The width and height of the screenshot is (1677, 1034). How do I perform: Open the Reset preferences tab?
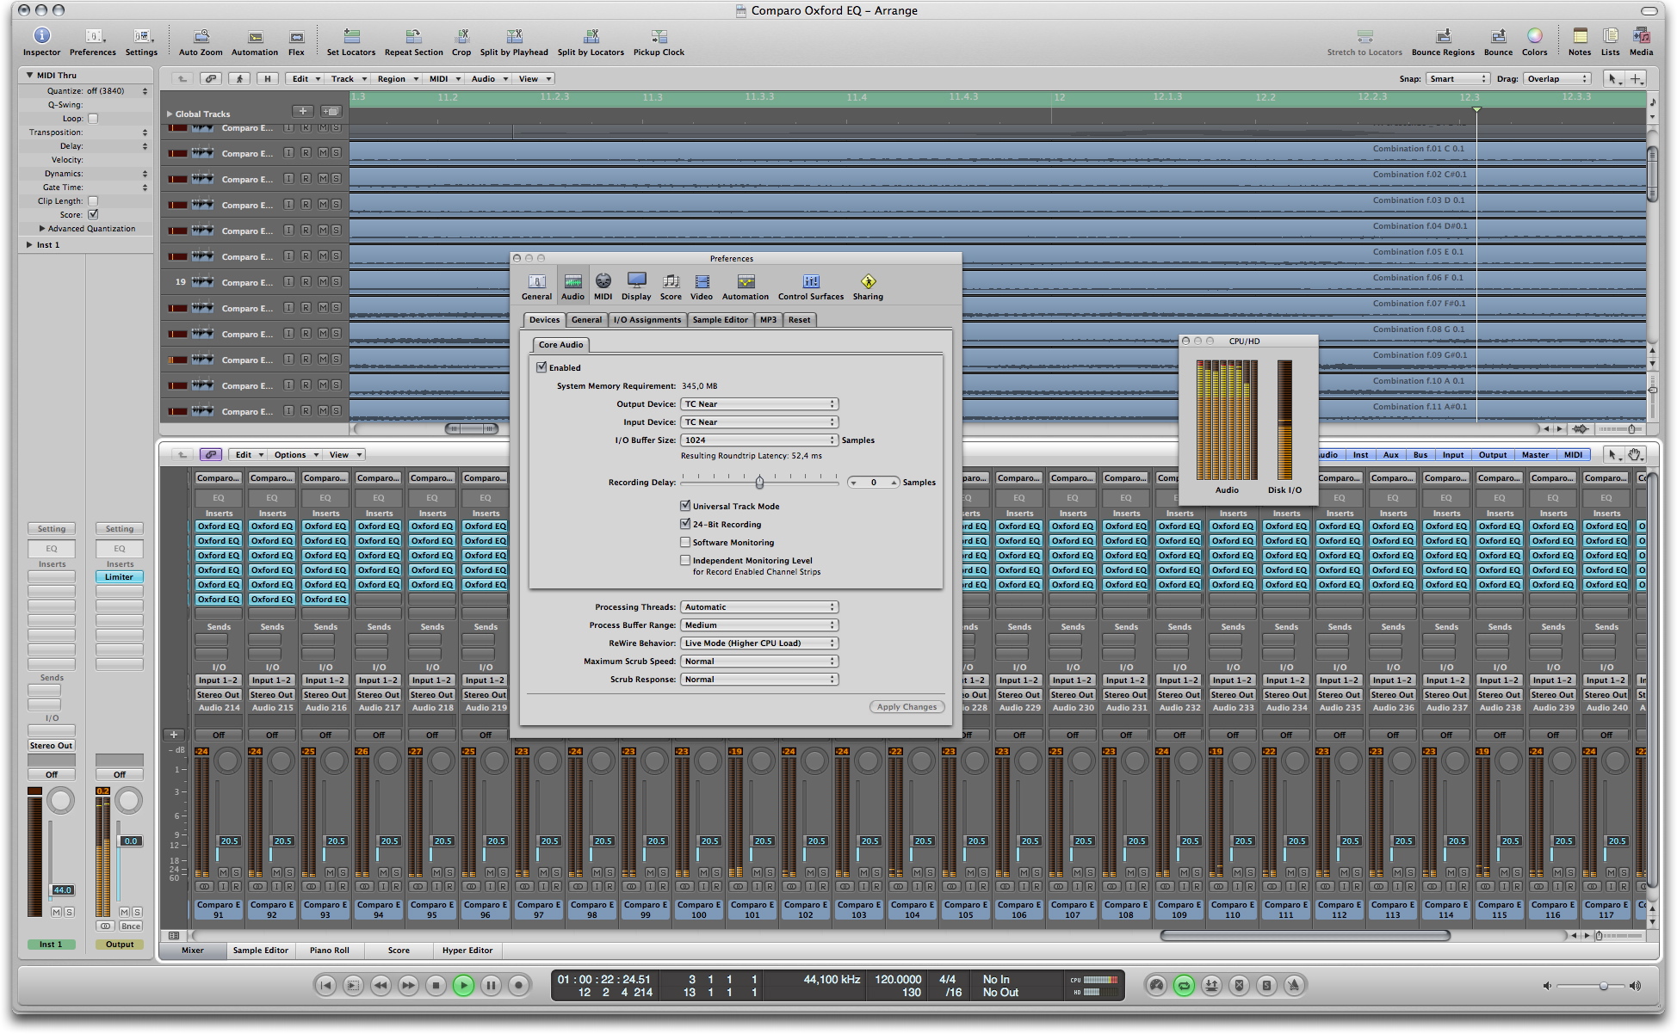click(x=799, y=320)
